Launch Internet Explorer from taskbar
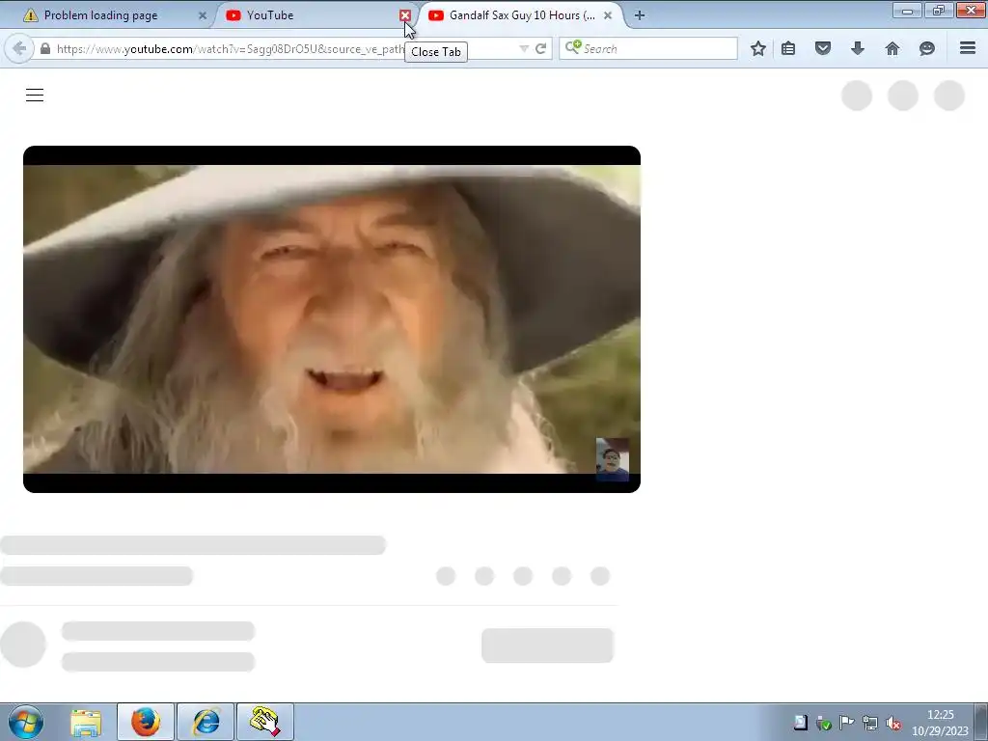The width and height of the screenshot is (988, 741). (206, 722)
